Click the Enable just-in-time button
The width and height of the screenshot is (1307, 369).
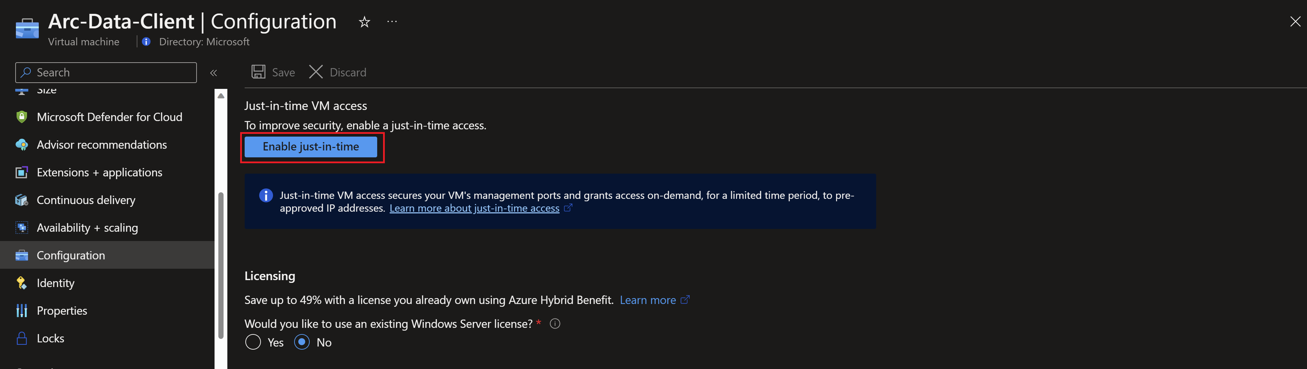[310, 147]
